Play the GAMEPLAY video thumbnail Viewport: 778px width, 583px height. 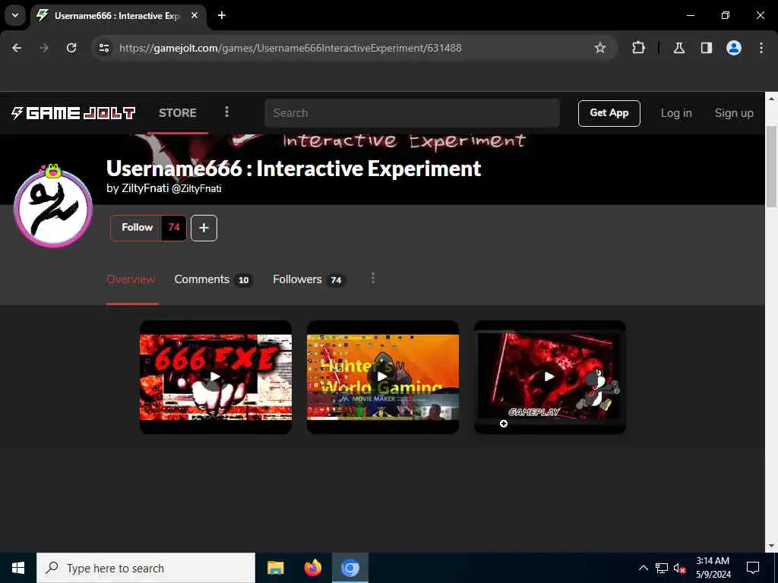pos(550,377)
